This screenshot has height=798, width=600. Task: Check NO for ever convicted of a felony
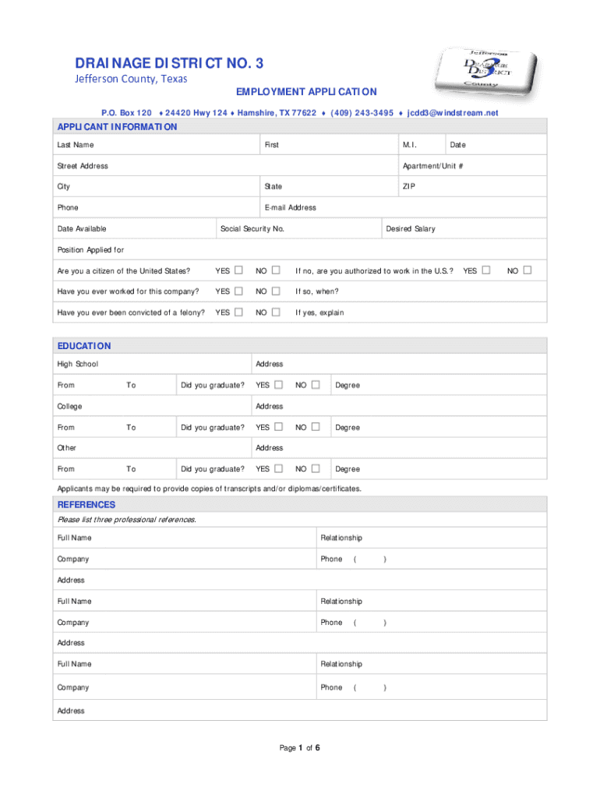276,312
